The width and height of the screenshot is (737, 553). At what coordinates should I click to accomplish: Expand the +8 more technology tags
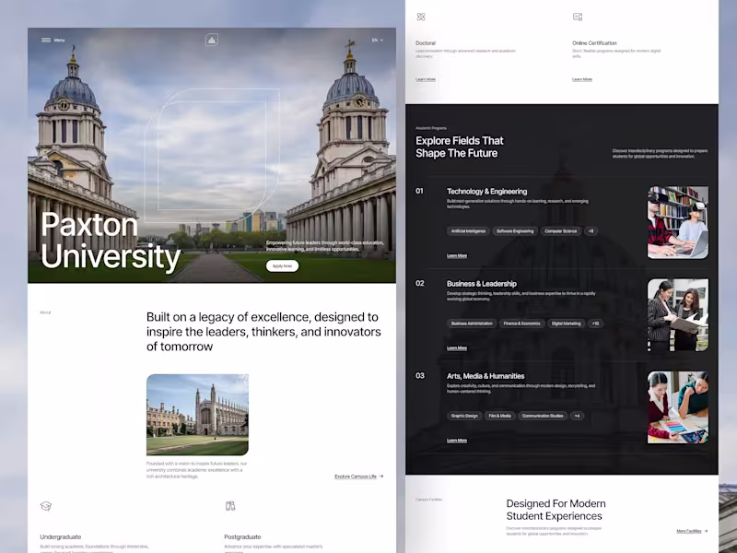point(591,231)
